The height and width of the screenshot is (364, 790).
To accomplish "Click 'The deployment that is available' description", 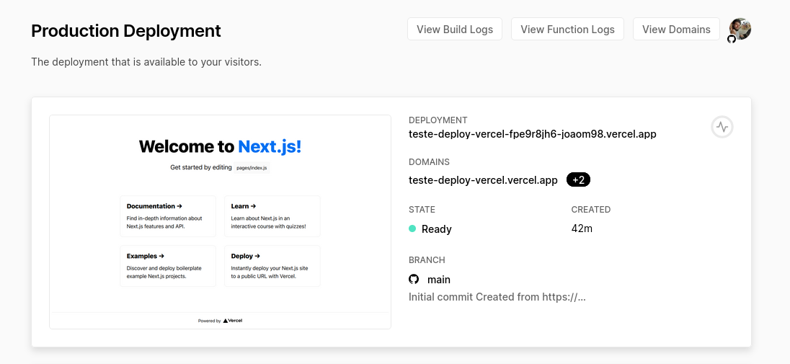I will click(146, 63).
